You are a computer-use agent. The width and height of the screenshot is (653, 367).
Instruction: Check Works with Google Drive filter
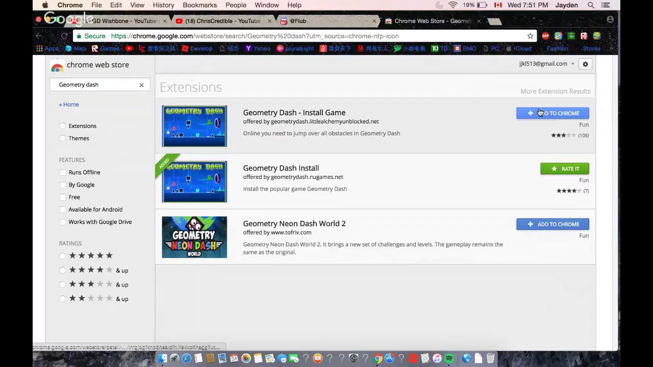[63, 222]
